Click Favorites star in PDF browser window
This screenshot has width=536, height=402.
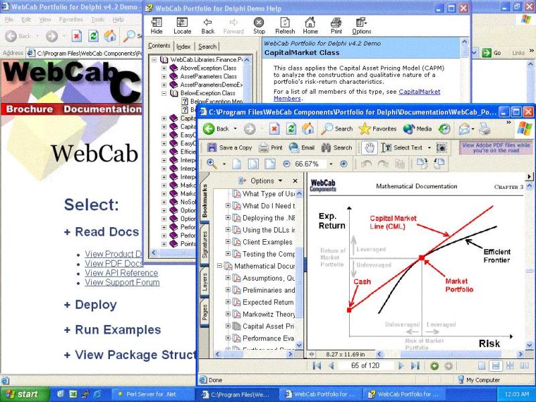point(377,129)
